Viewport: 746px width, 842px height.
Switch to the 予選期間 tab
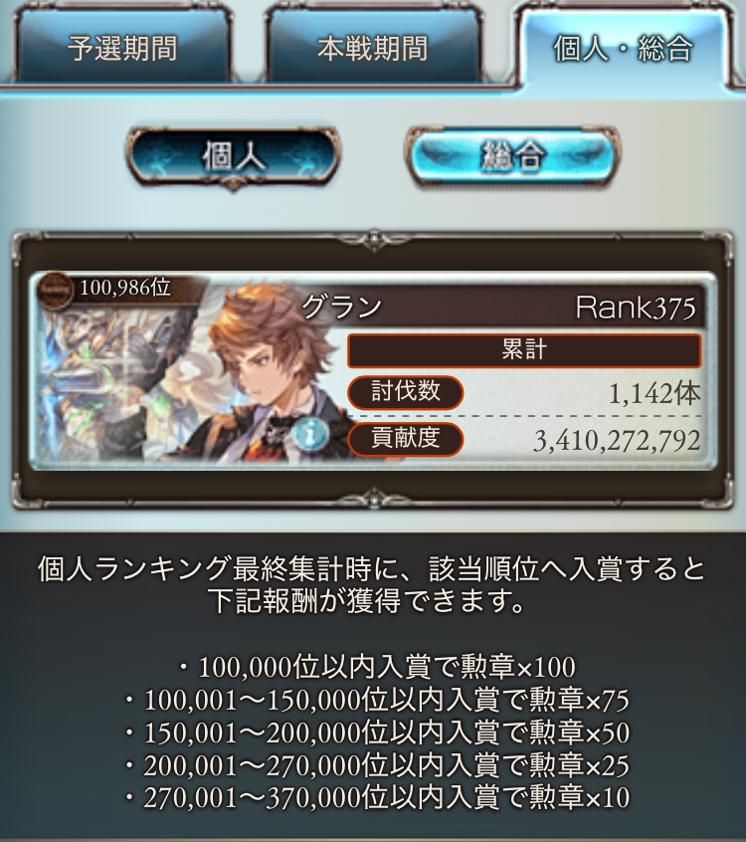tap(122, 47)
